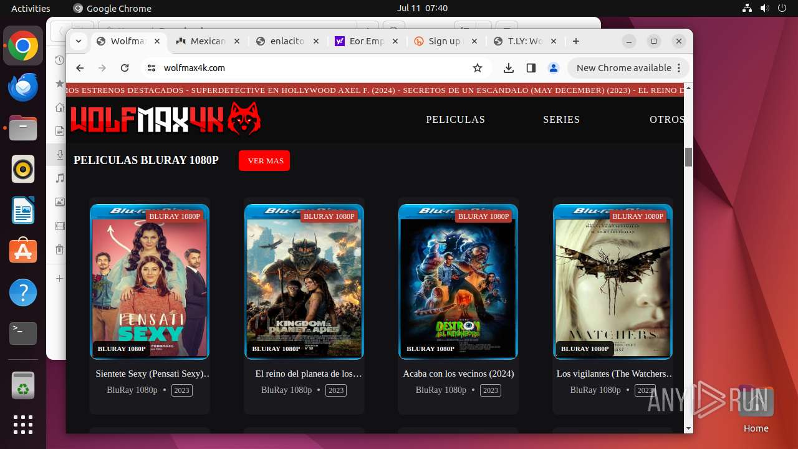Switch to the Sign up tab
Image resolution: width=798 pixels, height=449 pixels.
click(x=446, y=41)
